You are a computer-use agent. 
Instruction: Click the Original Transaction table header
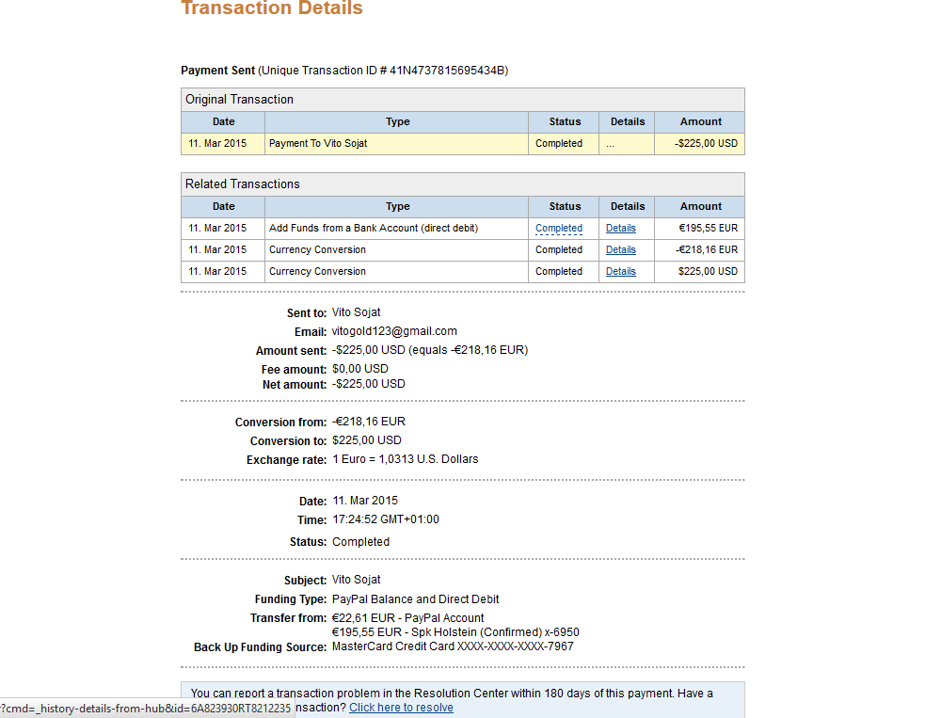pos(463,100)
